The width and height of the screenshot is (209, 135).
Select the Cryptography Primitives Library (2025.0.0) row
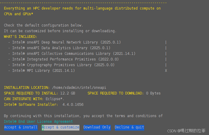click(62, 65)
